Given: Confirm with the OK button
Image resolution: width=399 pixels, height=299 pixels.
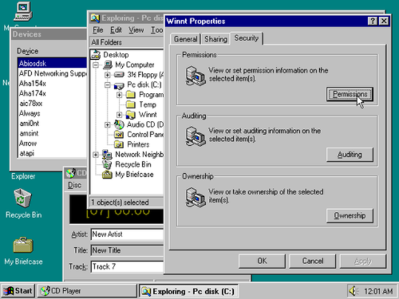Looking at the screenshot, I should click(262, 261).
